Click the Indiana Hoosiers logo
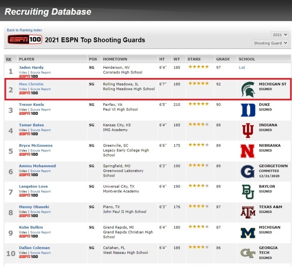The image size is (292, 266). pos(248,131)
